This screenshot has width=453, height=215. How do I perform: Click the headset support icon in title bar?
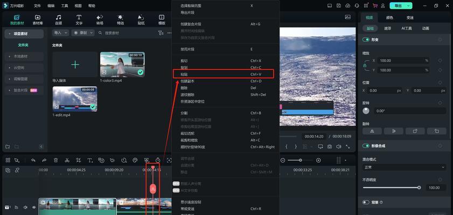[x=357, y=6]
